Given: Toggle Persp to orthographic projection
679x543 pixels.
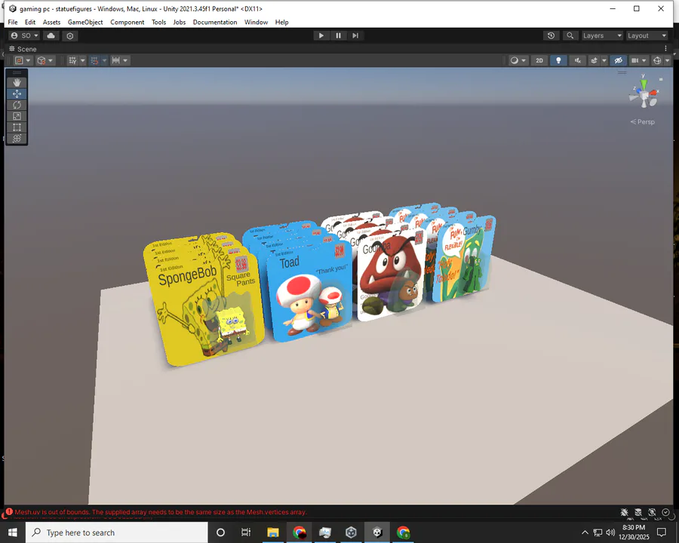Looking at the screenshot, I should (643, 121).
